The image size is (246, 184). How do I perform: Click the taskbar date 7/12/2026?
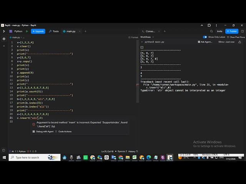point(231,159)
